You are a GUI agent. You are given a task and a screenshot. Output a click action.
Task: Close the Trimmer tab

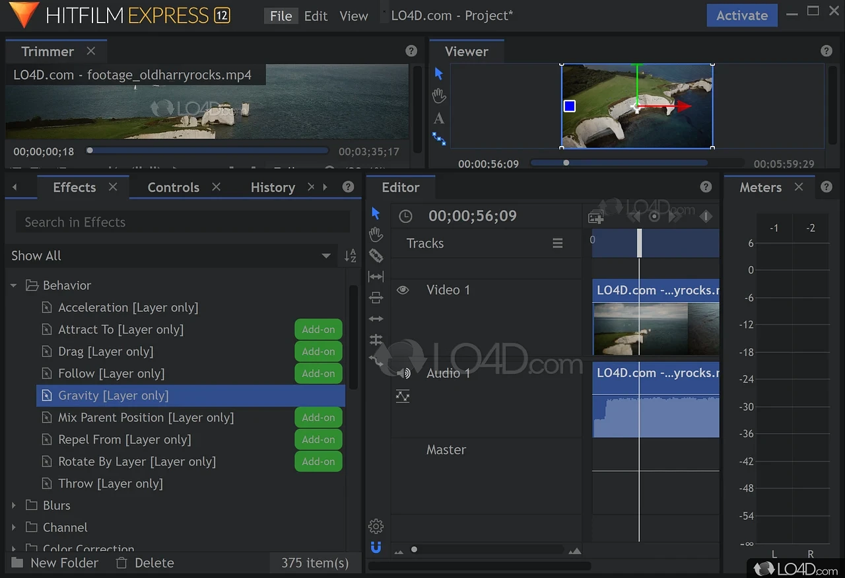pos(91,51)
